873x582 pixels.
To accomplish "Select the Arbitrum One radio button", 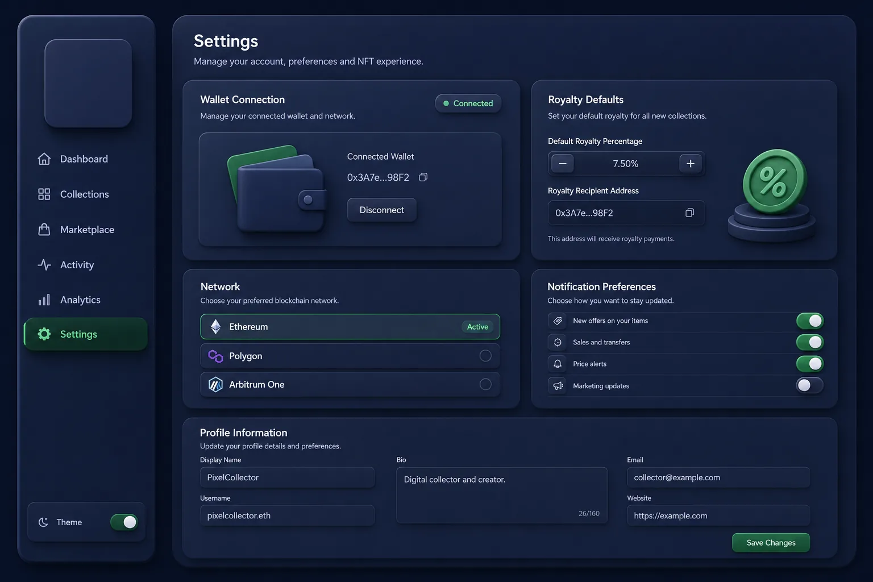I will [485, 384].
